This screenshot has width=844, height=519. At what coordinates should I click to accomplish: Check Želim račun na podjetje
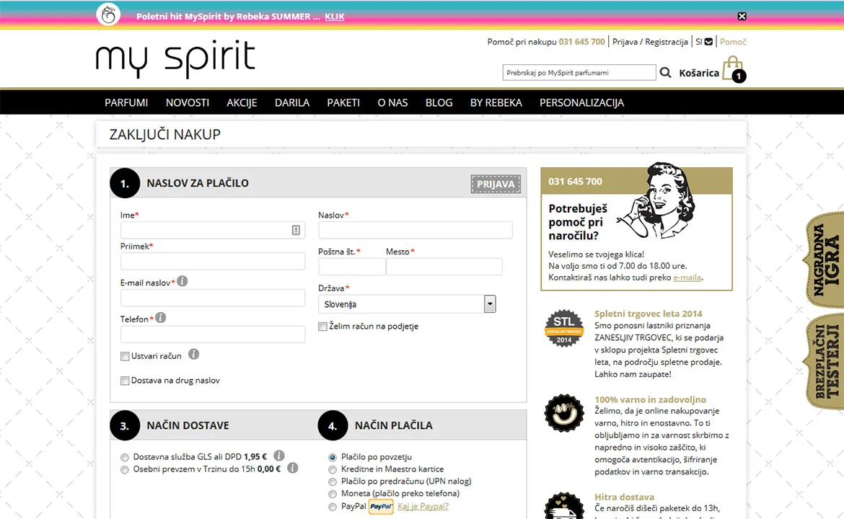click(x=322, y=327)
